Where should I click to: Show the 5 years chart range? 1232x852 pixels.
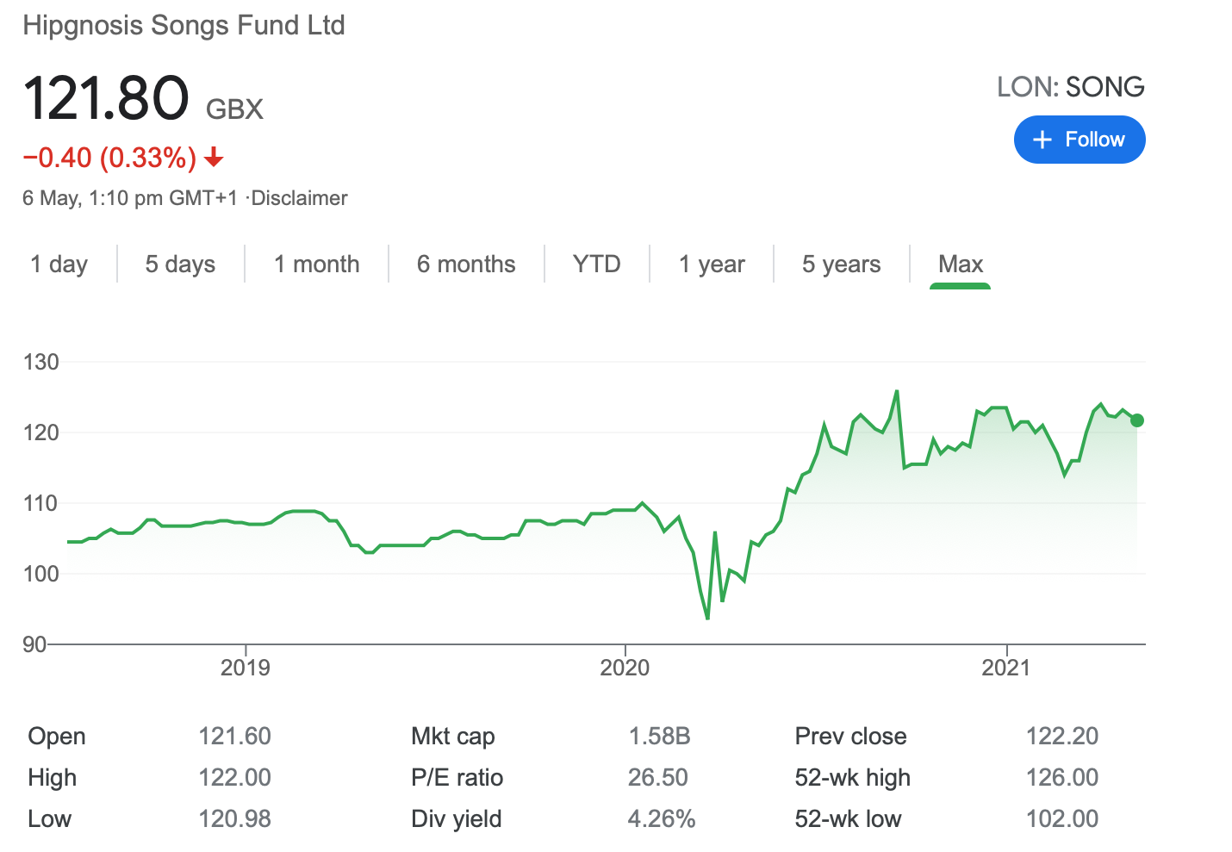(841, 264)
